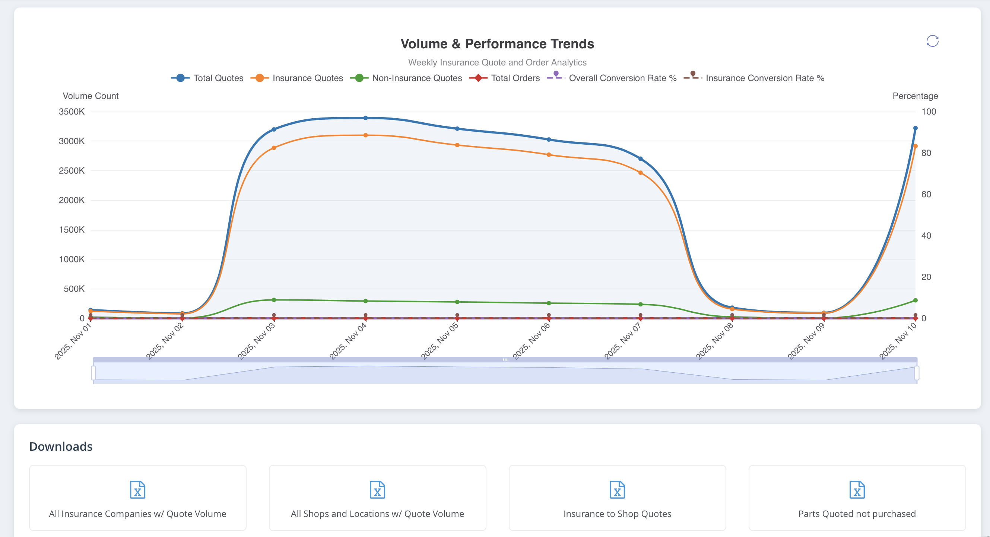The image size is (990, 537).
Task: Hide the Insurance Quotes series
Action: tap(297, 78)
